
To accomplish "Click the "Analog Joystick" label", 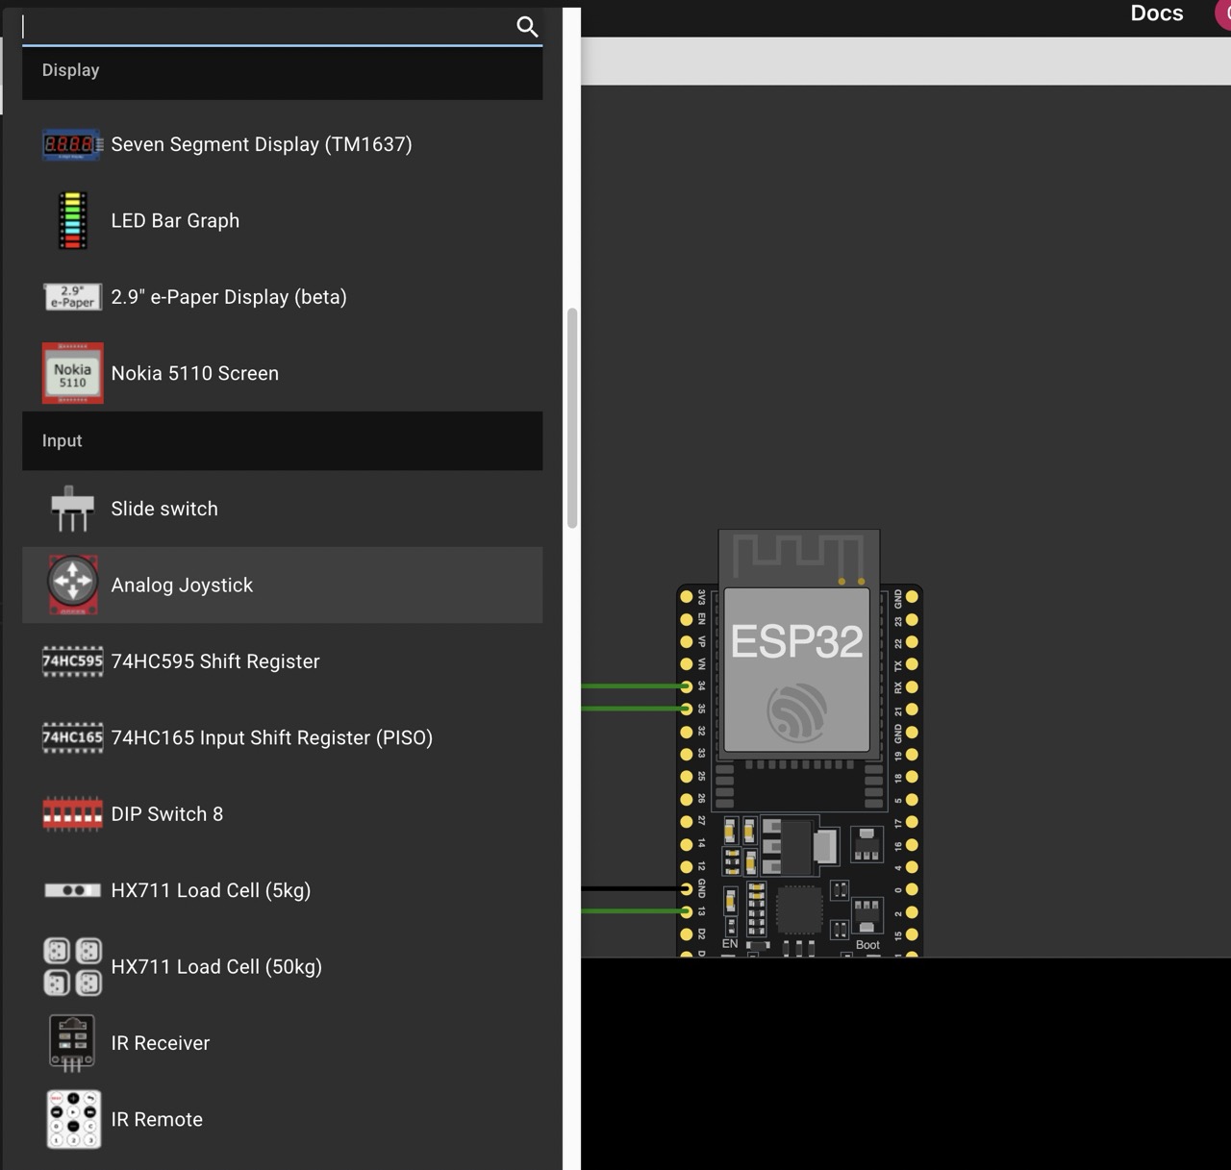I will coord(182,585).
